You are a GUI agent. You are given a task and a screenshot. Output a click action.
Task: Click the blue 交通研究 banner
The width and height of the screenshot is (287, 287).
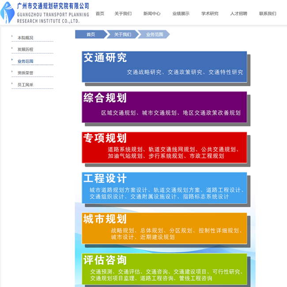tap(164, 66)
